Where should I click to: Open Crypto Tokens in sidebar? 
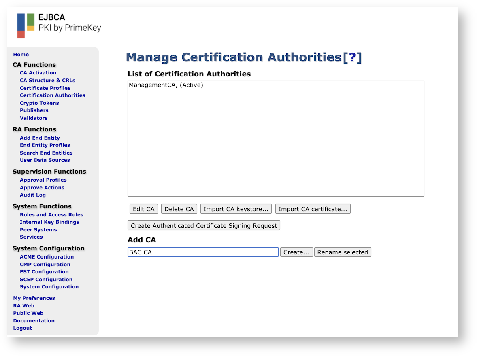tap(39, 103)
